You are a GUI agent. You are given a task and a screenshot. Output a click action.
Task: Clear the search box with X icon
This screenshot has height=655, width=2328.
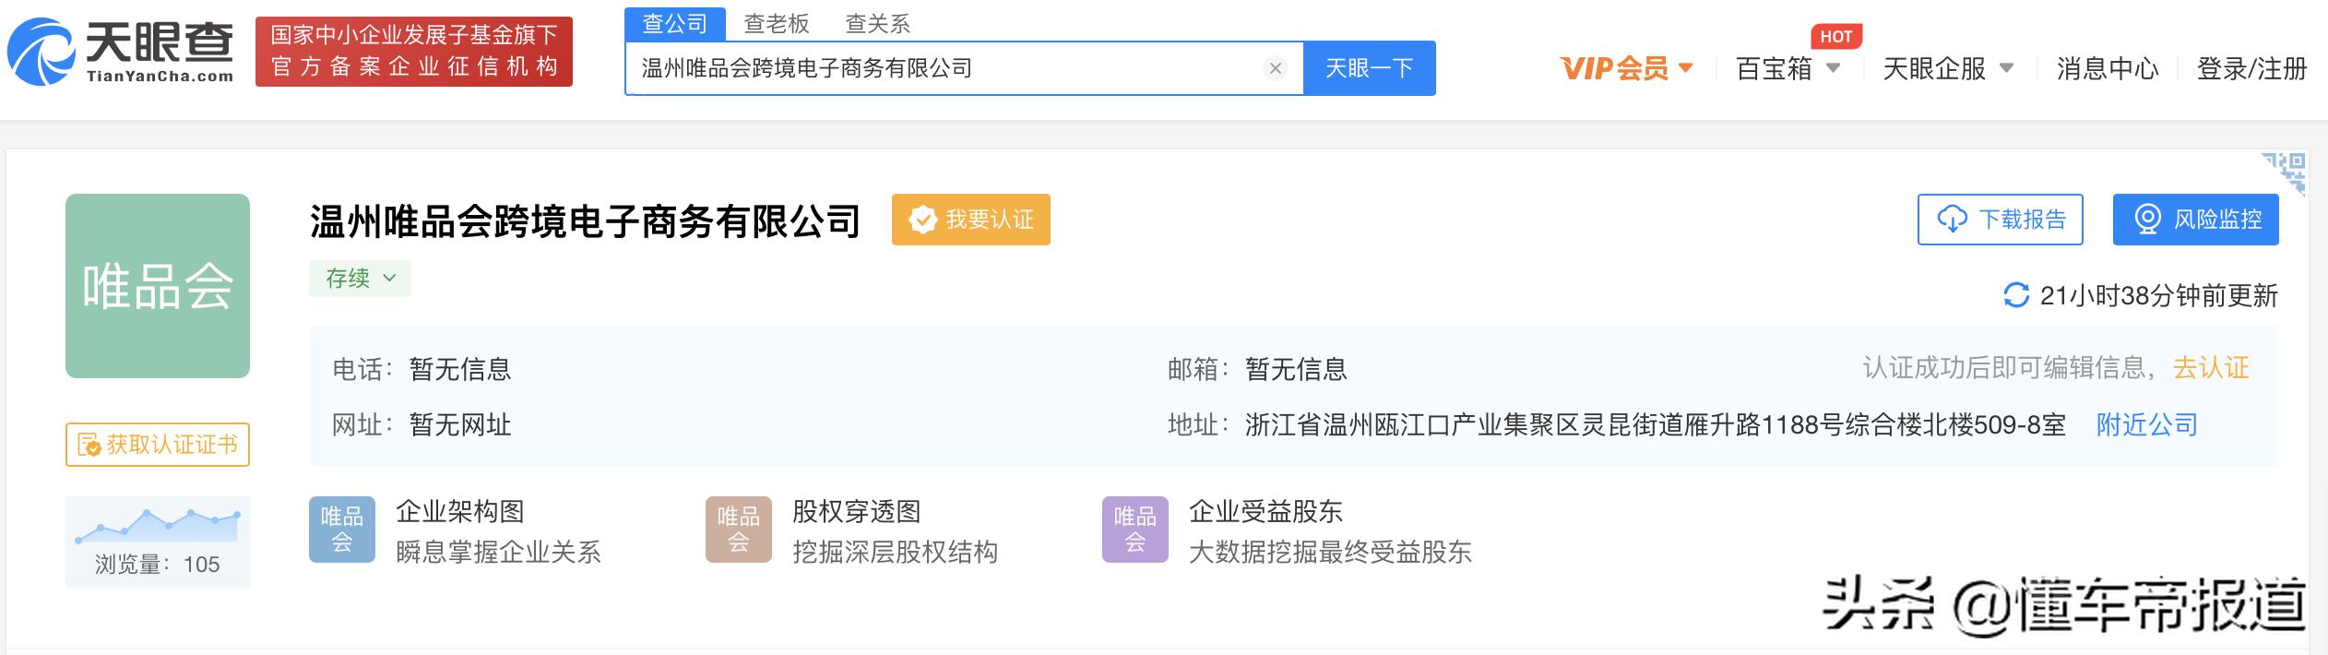pyautogui.click(x=1276, y=68)
